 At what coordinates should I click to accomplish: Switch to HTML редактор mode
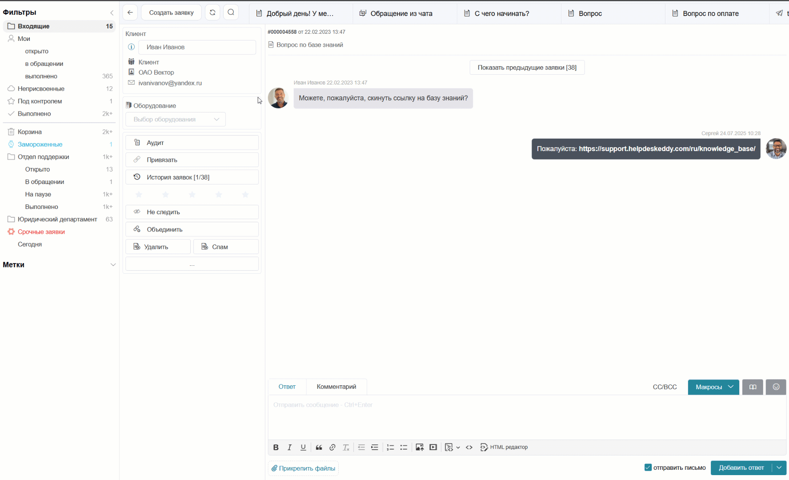tap(504, 447)
